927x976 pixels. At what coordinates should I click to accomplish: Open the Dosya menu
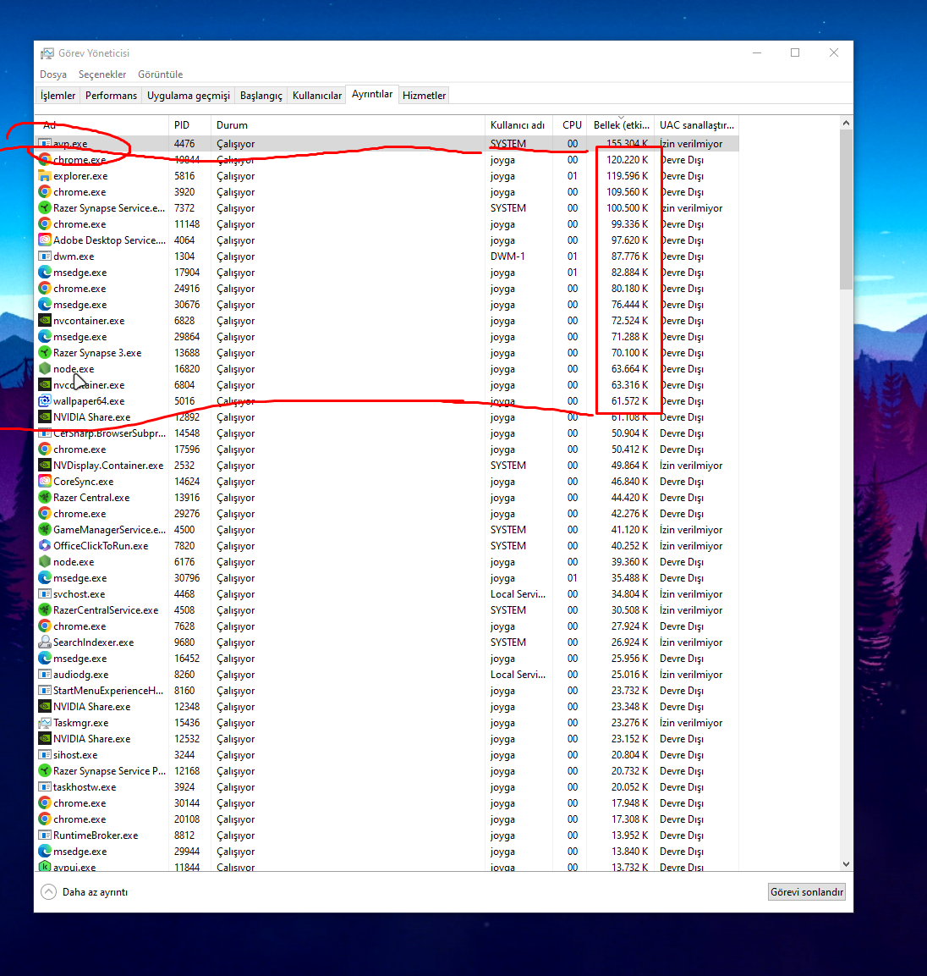tap(53, 74)
